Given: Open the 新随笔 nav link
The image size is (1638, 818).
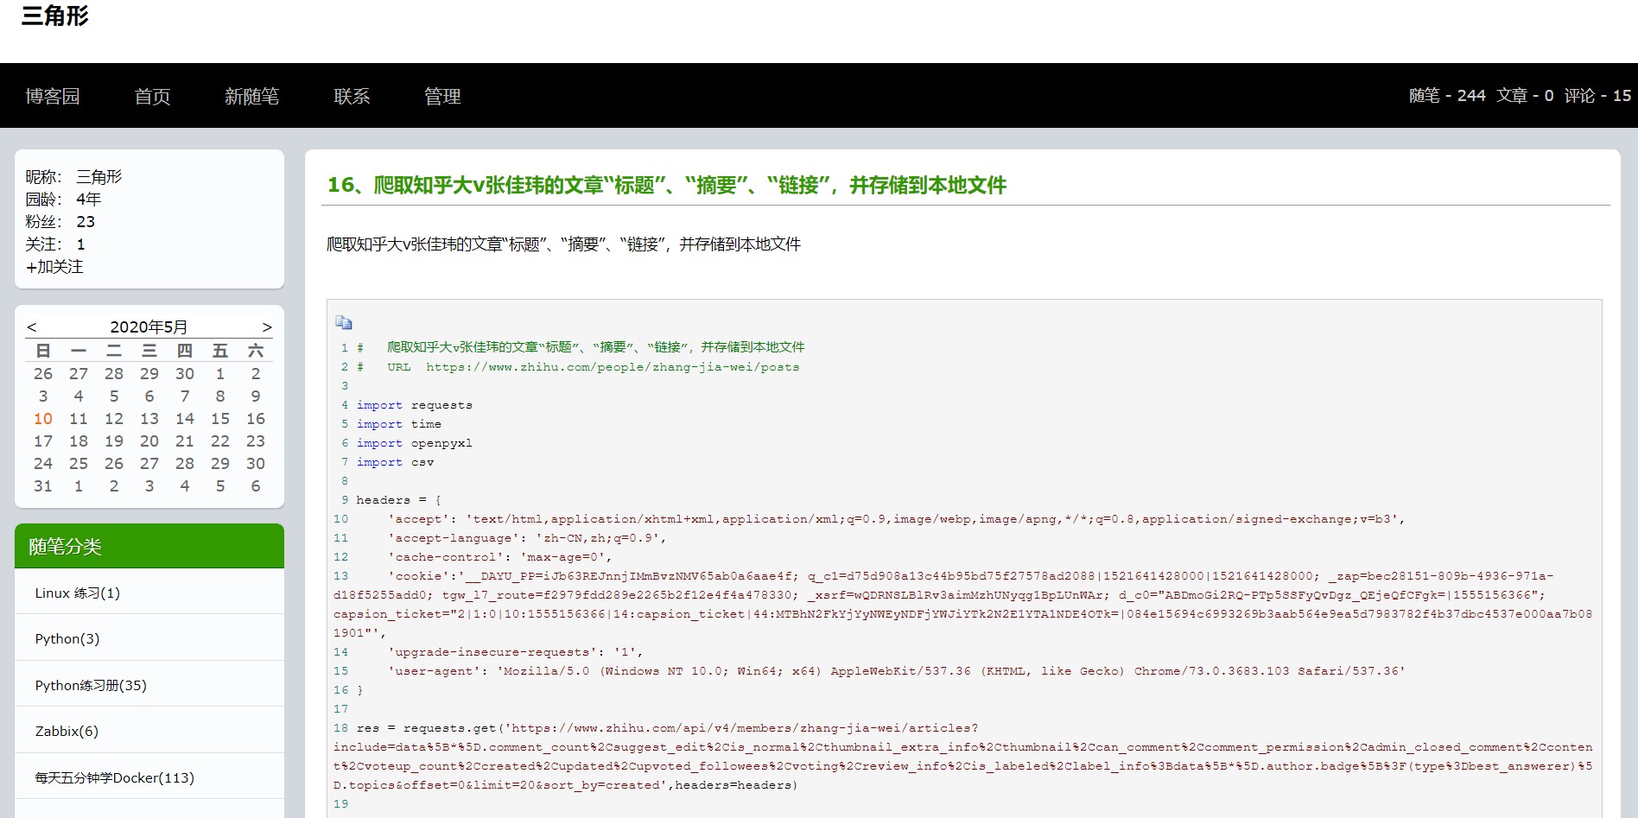Looking at the screenshot, I should pos(252,96).
